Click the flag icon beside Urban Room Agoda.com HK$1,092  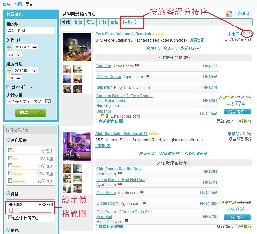[x=144, y=202]
